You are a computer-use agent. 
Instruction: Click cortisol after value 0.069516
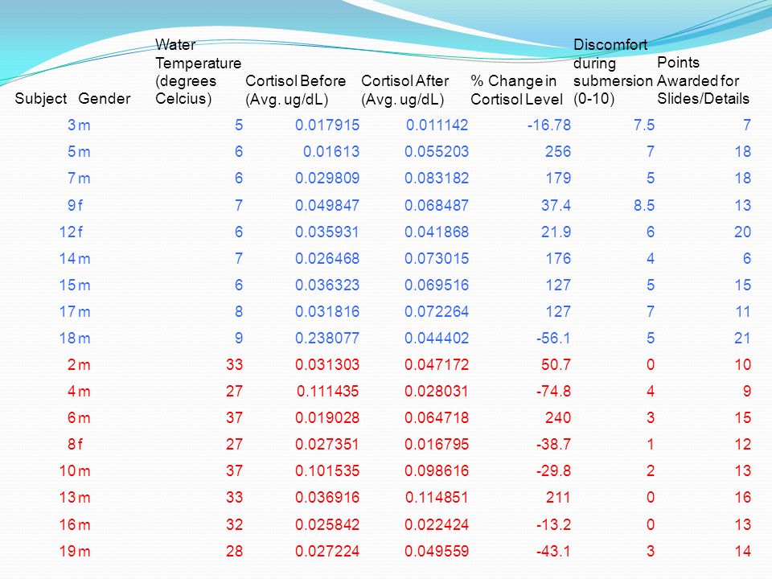pyautogui.click(x=437, y=285)
